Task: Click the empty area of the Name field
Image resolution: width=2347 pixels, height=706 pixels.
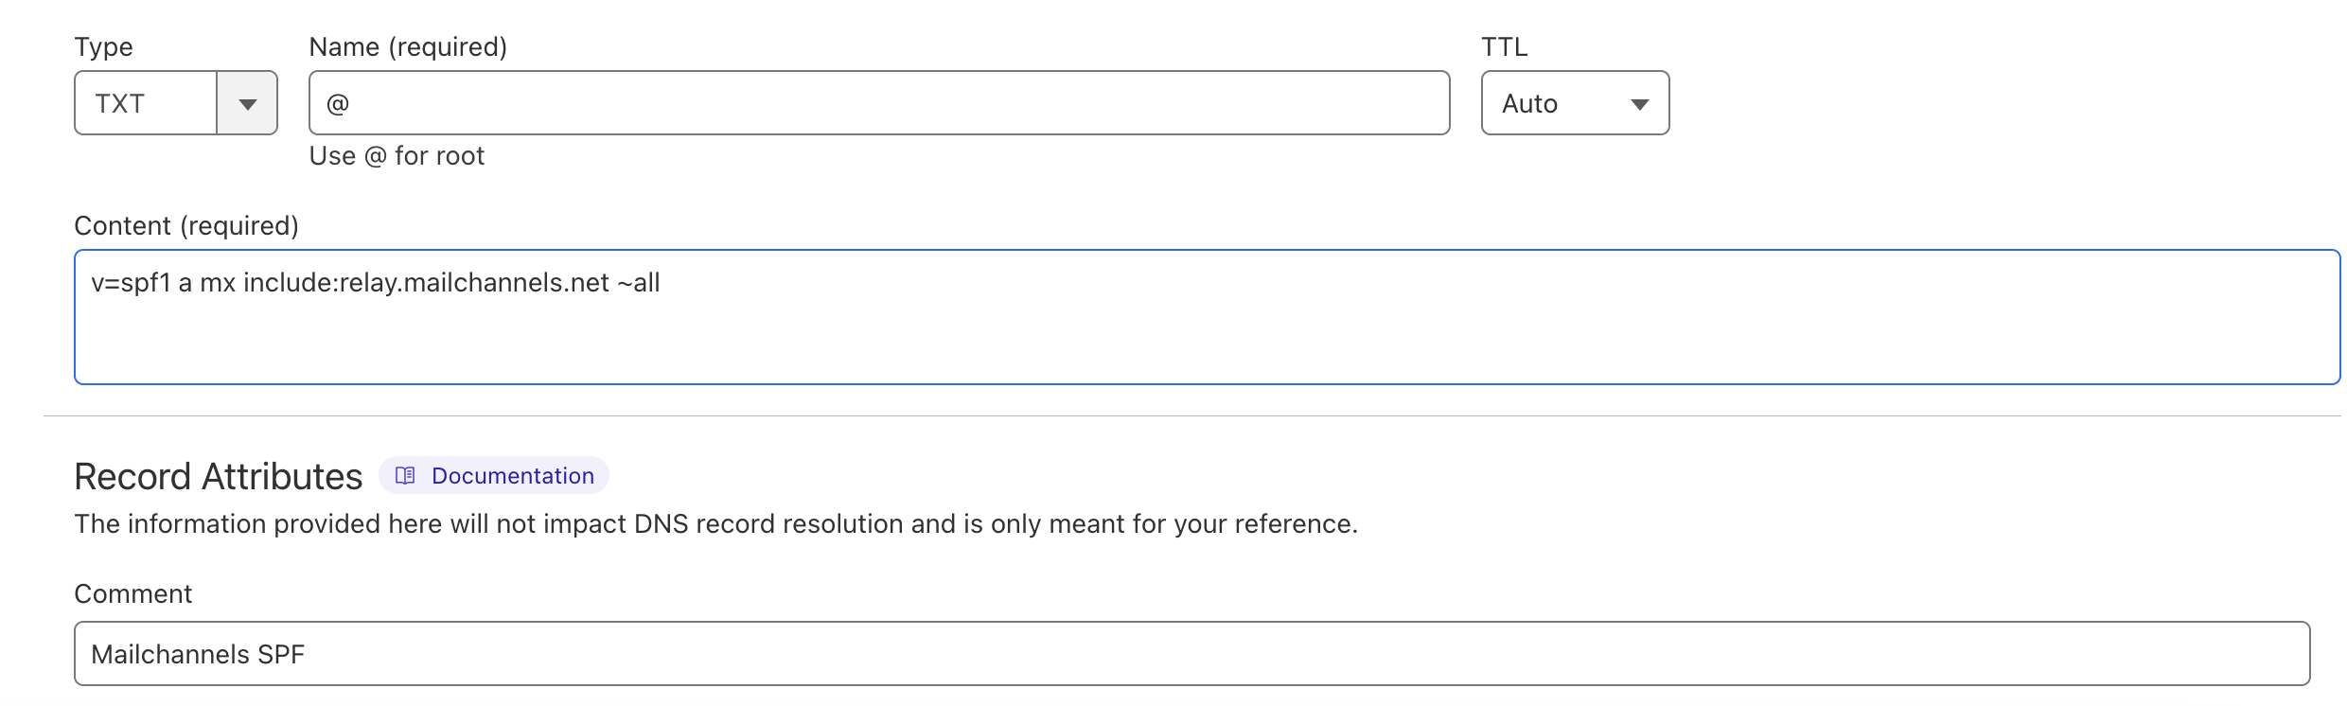Action: [899, 103]
